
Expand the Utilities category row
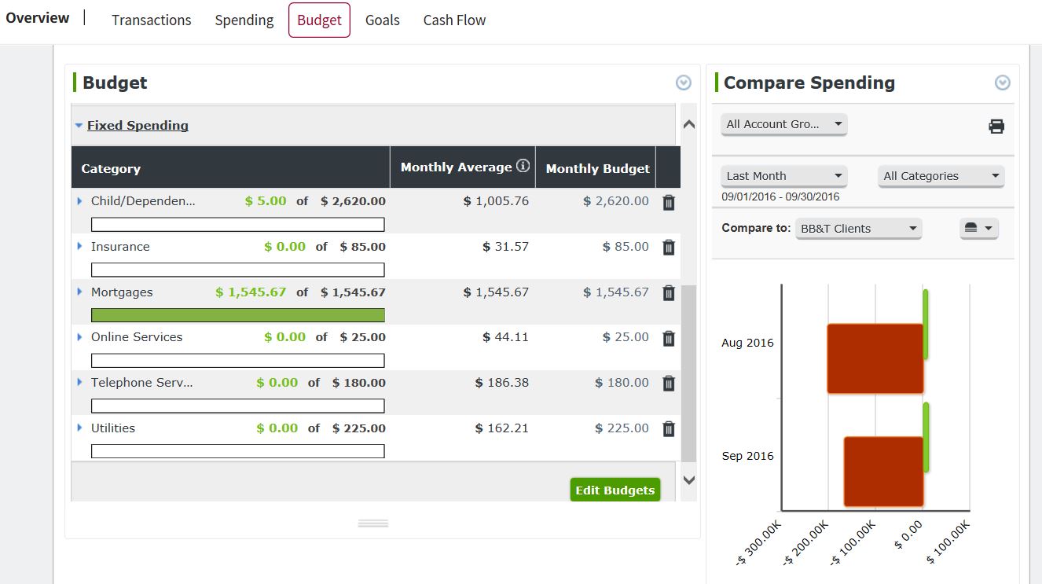tap(79, 428)
